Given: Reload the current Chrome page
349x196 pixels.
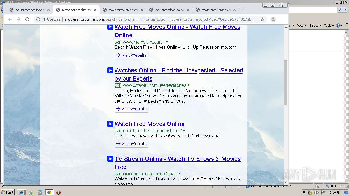Looking at the screenshot, I should coord(27,19).
